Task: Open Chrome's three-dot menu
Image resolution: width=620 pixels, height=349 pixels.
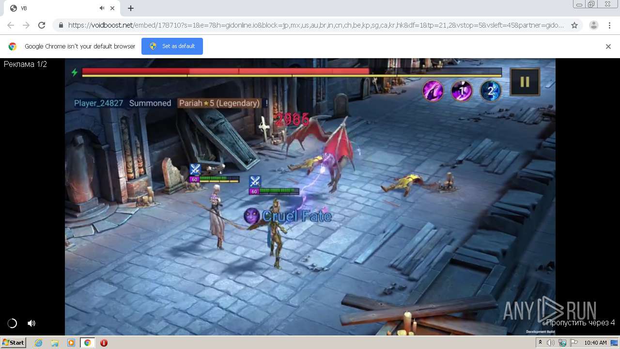Action: (609, 25)
